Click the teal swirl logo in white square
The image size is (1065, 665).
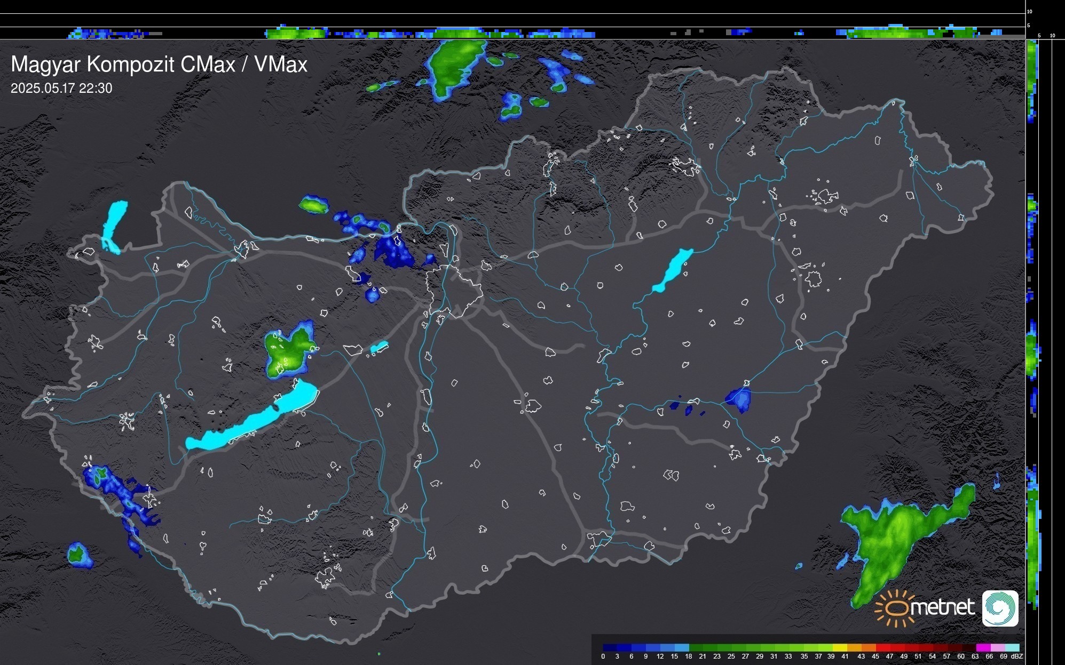click(1000, 608)
